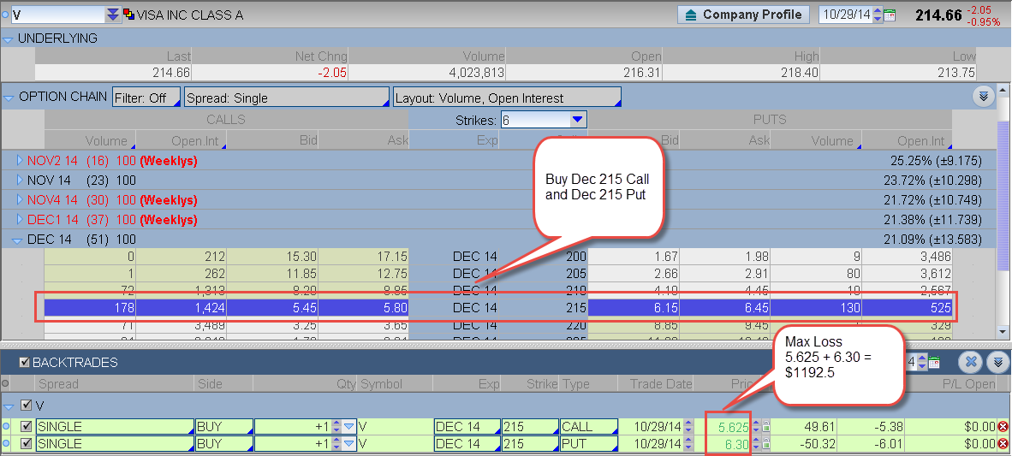Open the Filter: Off dropdown
1012x456 pixels.
pos(146,98)
